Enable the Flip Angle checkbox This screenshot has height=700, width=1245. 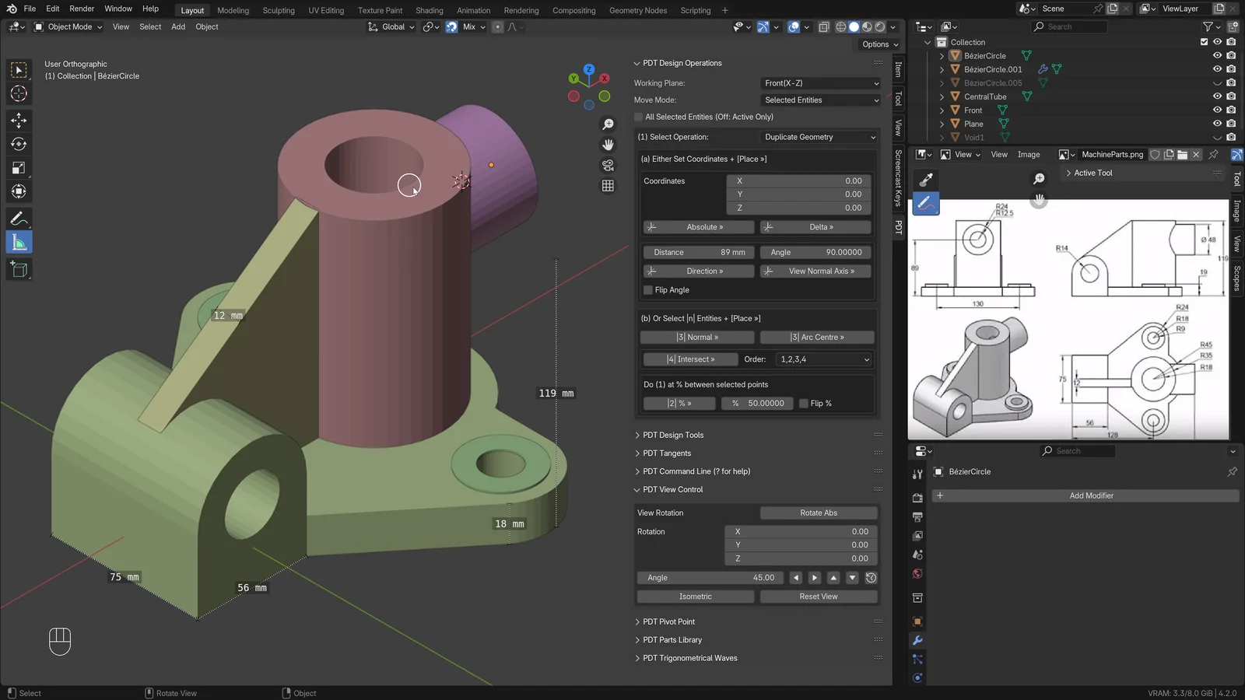[647, 289]
